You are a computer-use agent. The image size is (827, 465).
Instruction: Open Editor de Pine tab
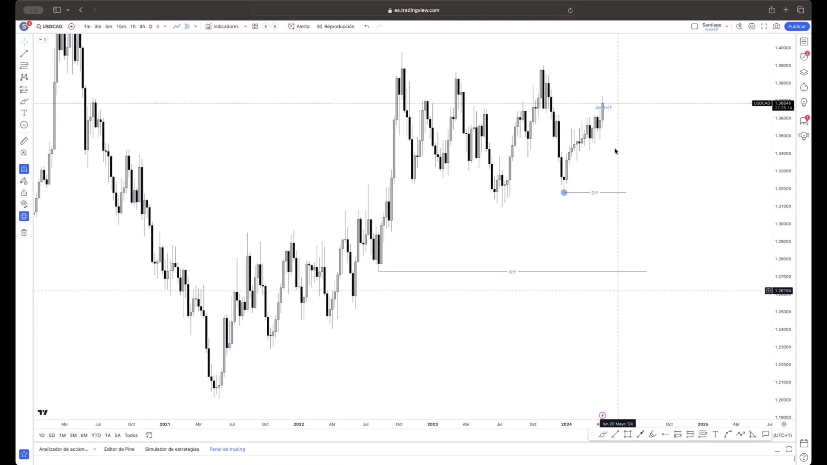coord(119,449)
